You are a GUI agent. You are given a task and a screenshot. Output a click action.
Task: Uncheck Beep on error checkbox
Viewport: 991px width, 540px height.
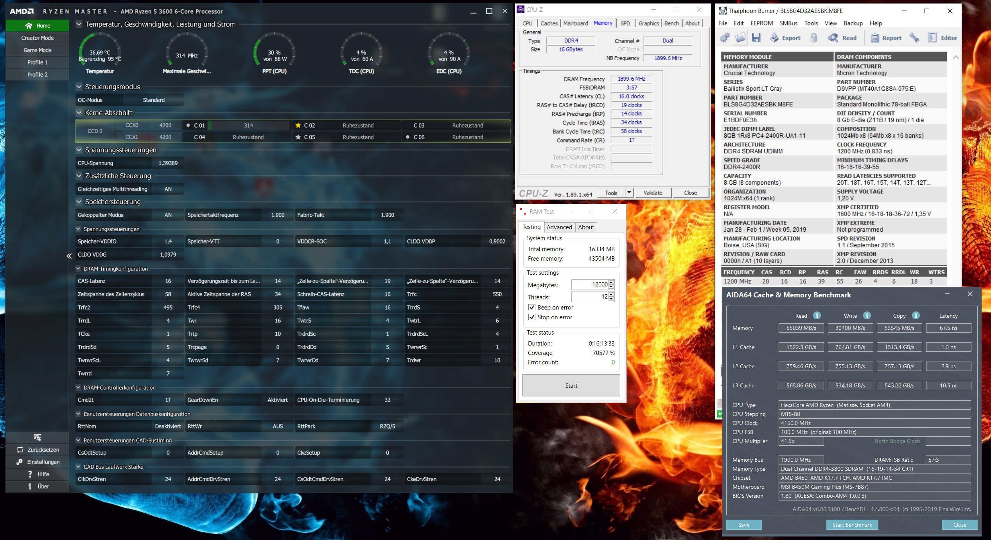click(532, 307)
